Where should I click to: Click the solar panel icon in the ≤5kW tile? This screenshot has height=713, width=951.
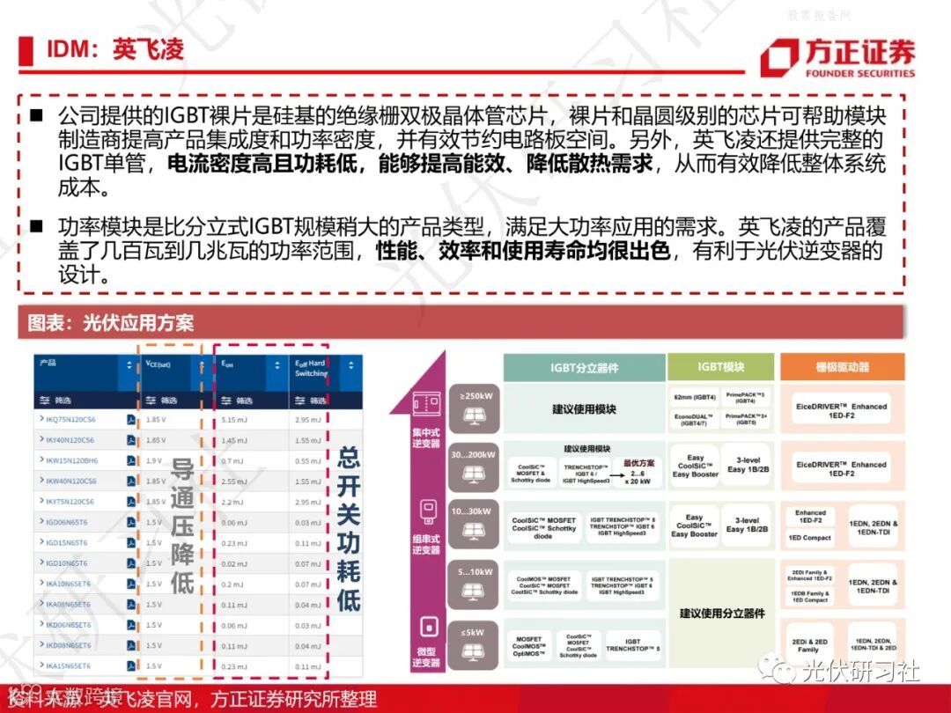[x=473, y=651]
